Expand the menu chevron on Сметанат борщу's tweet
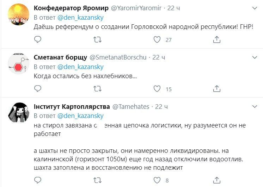The height and width of the screenshot is (187, 263). [x=255, y=57]
